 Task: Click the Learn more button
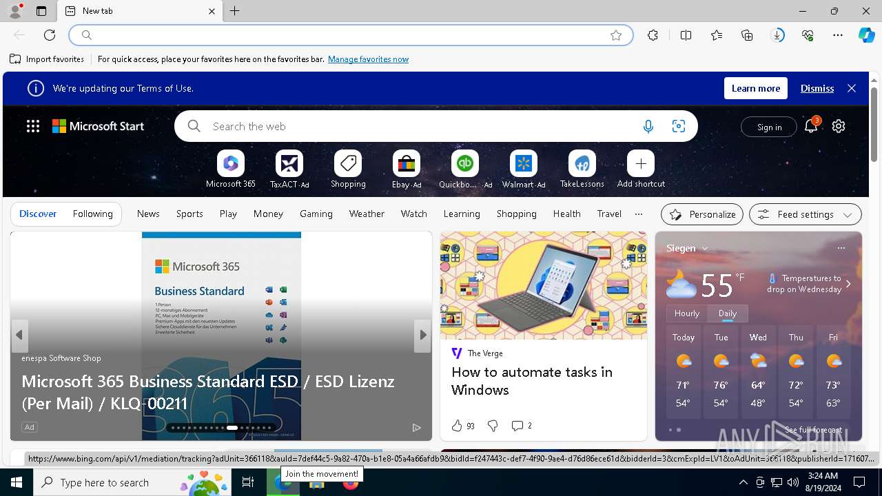[756, 88]
